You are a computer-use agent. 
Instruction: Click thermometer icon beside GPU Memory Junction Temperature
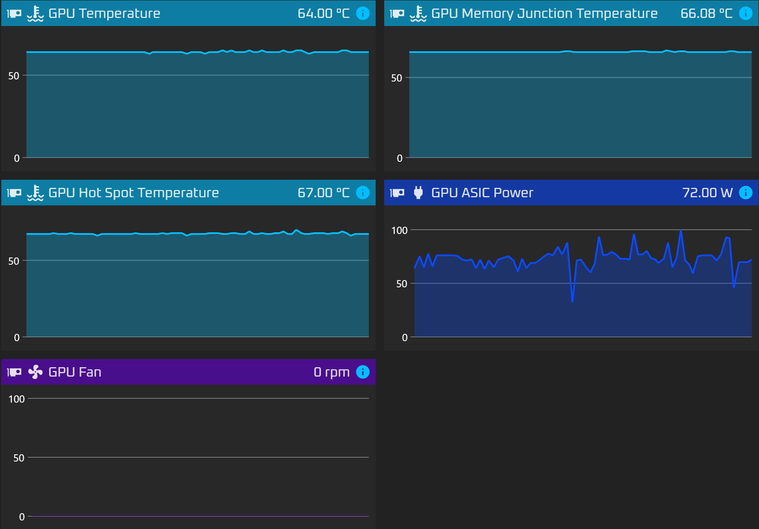(x=418, y=14)
